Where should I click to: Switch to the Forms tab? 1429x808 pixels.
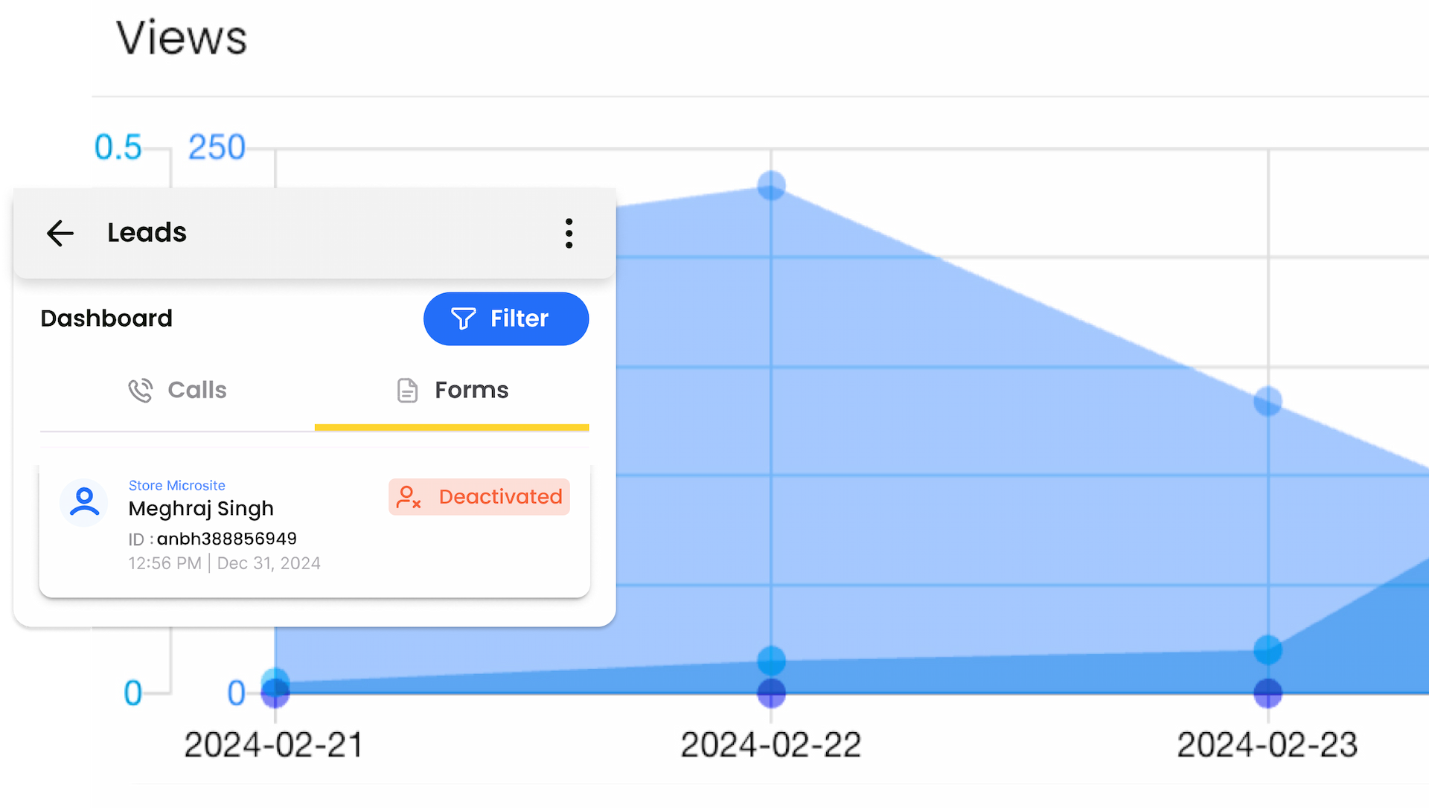[x=452, y=390]
